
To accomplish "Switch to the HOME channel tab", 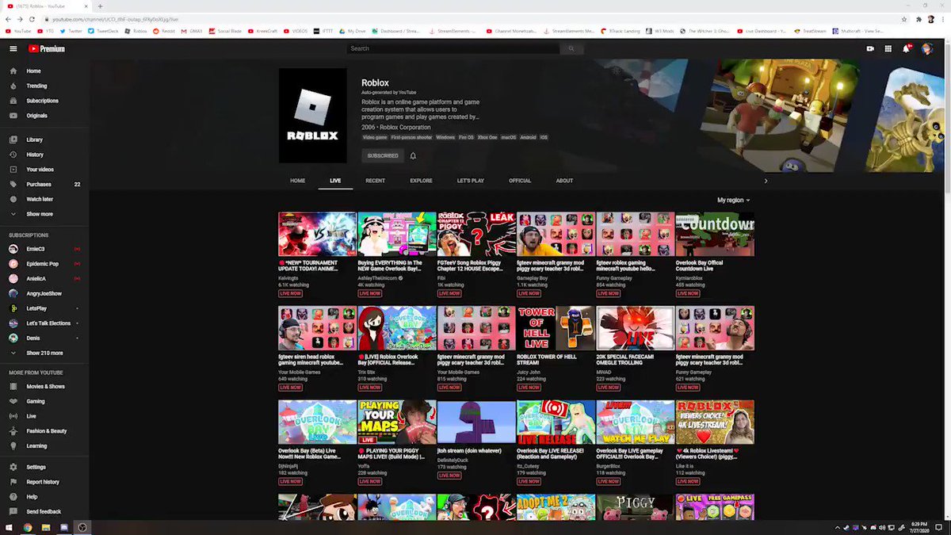I will point(297,181).
